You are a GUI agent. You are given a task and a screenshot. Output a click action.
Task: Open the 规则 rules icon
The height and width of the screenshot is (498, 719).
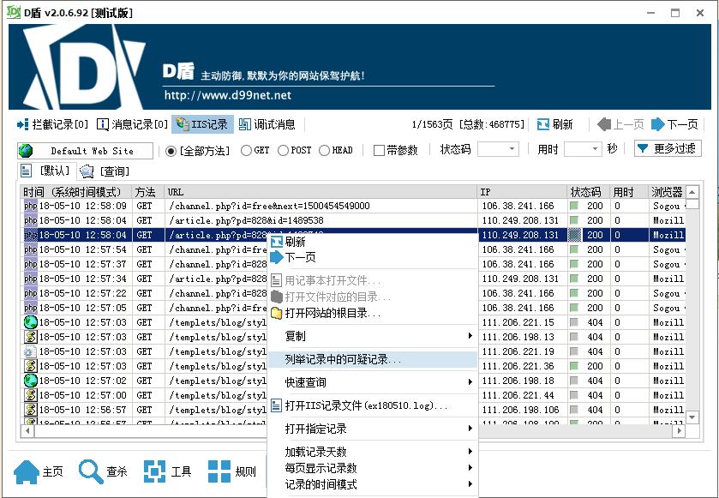(219, 471)
